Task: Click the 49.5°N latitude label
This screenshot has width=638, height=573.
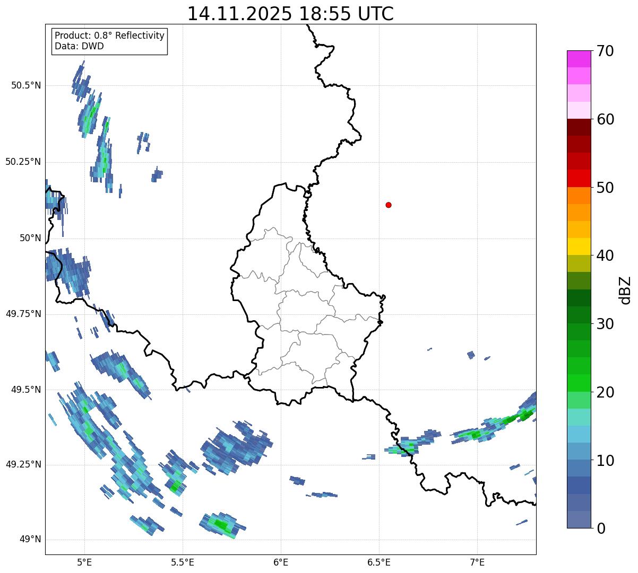Action: pos(26,390)
